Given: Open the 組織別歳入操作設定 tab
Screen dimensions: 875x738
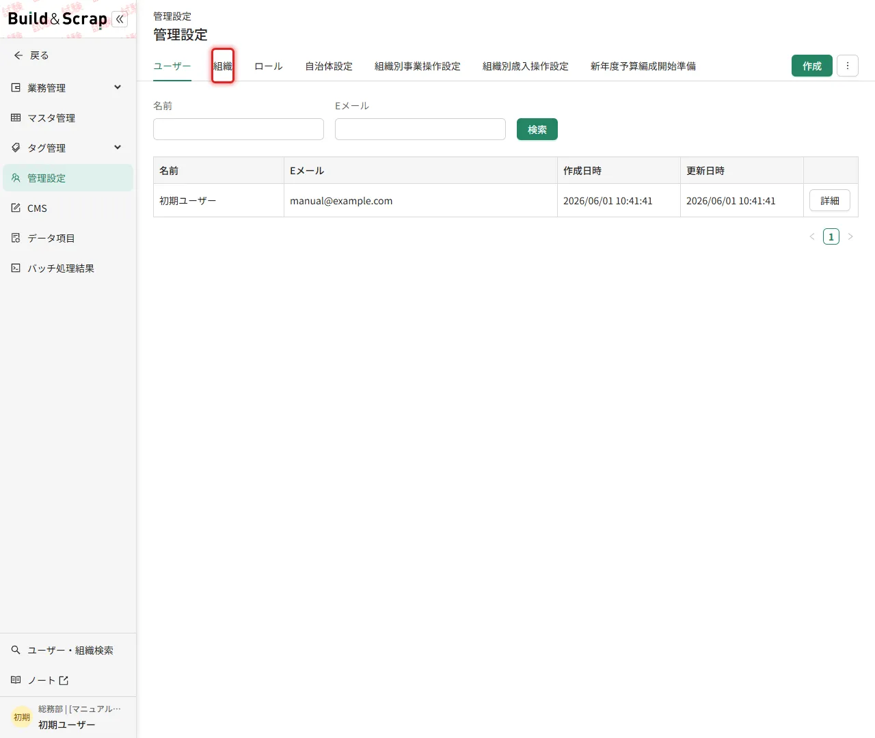Looking at the screenshot, I should (526, 66).
